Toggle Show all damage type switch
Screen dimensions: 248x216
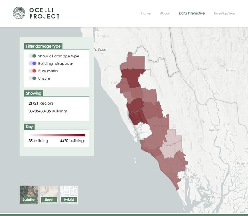32,56
